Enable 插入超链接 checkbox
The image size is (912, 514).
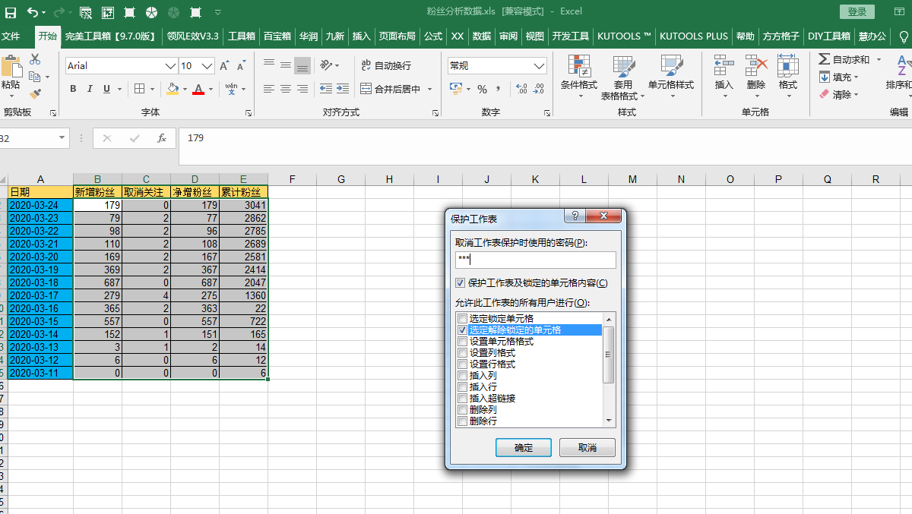(463, 399)
